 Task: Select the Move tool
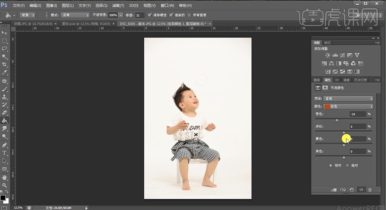(5, 33)
